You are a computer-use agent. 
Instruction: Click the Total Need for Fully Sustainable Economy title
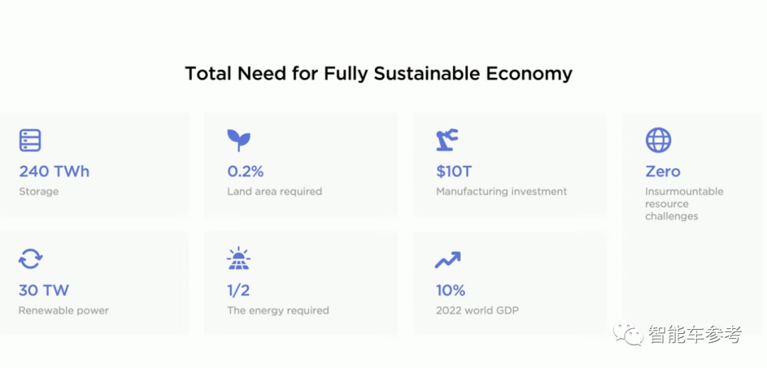click(379, 74)
